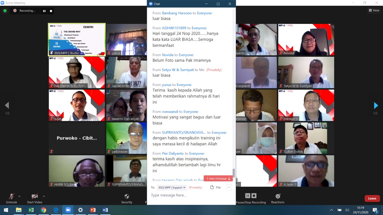
Task: Open chat recipient dropdown ESQ MPP | Support
Action: [x=172, y=188]
